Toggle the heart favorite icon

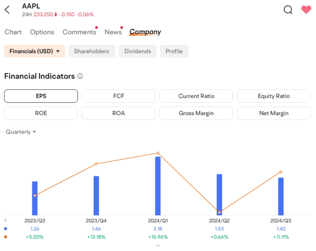(x=306, y=9)
